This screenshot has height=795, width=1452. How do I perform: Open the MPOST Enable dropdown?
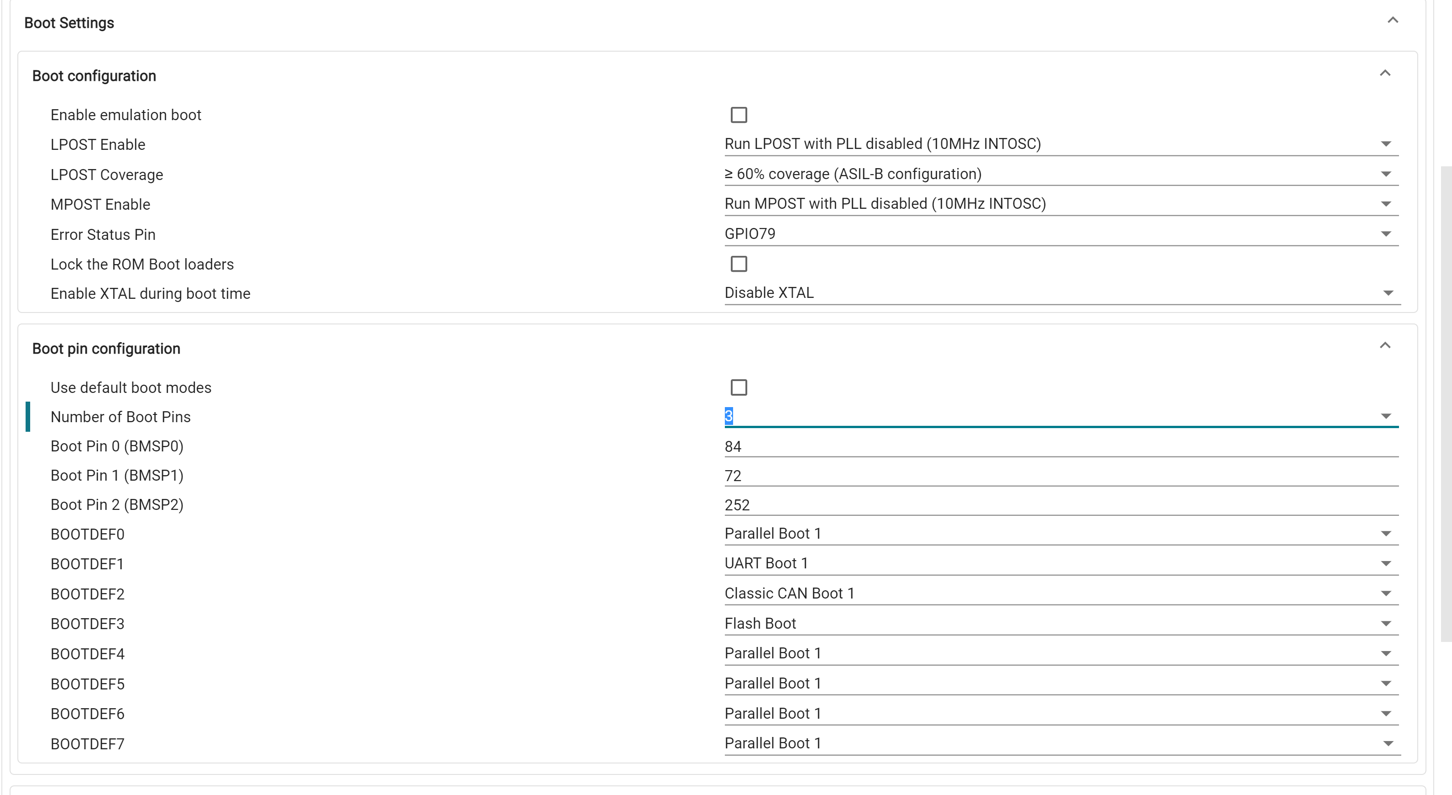(x=1387, y=204)
